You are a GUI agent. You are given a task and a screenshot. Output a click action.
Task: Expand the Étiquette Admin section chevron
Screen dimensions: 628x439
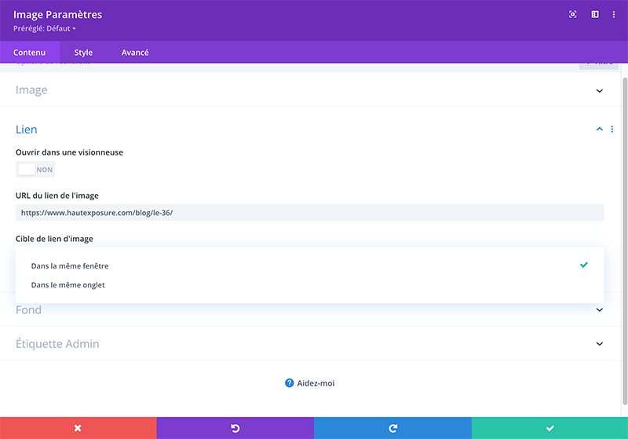[x=600, y=344]
